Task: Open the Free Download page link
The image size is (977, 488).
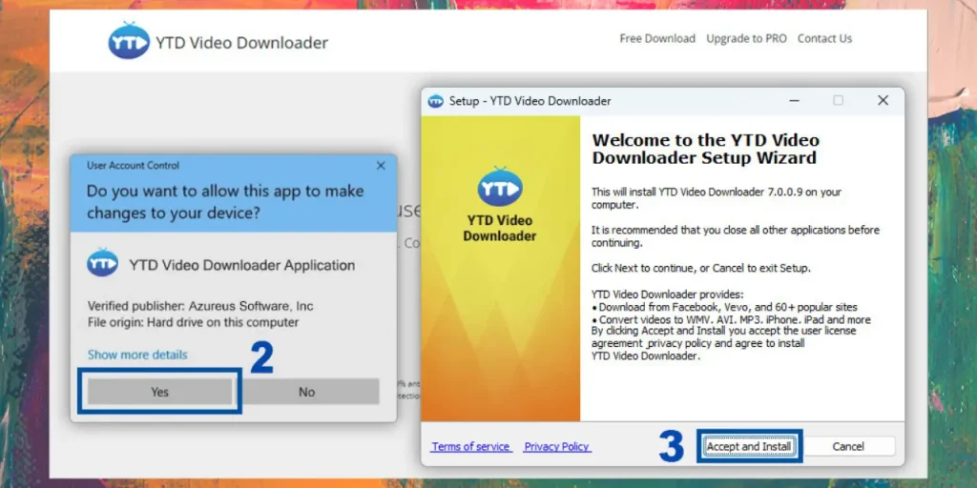Action: pyautogui.click(x=657, y=38)
